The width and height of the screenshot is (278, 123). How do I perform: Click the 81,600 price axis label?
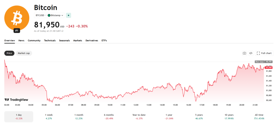(x=269, y=76)
